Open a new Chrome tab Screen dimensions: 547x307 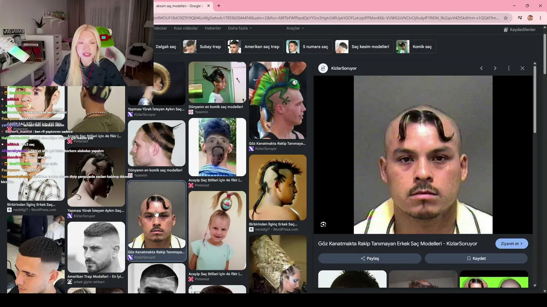point(219,6)
